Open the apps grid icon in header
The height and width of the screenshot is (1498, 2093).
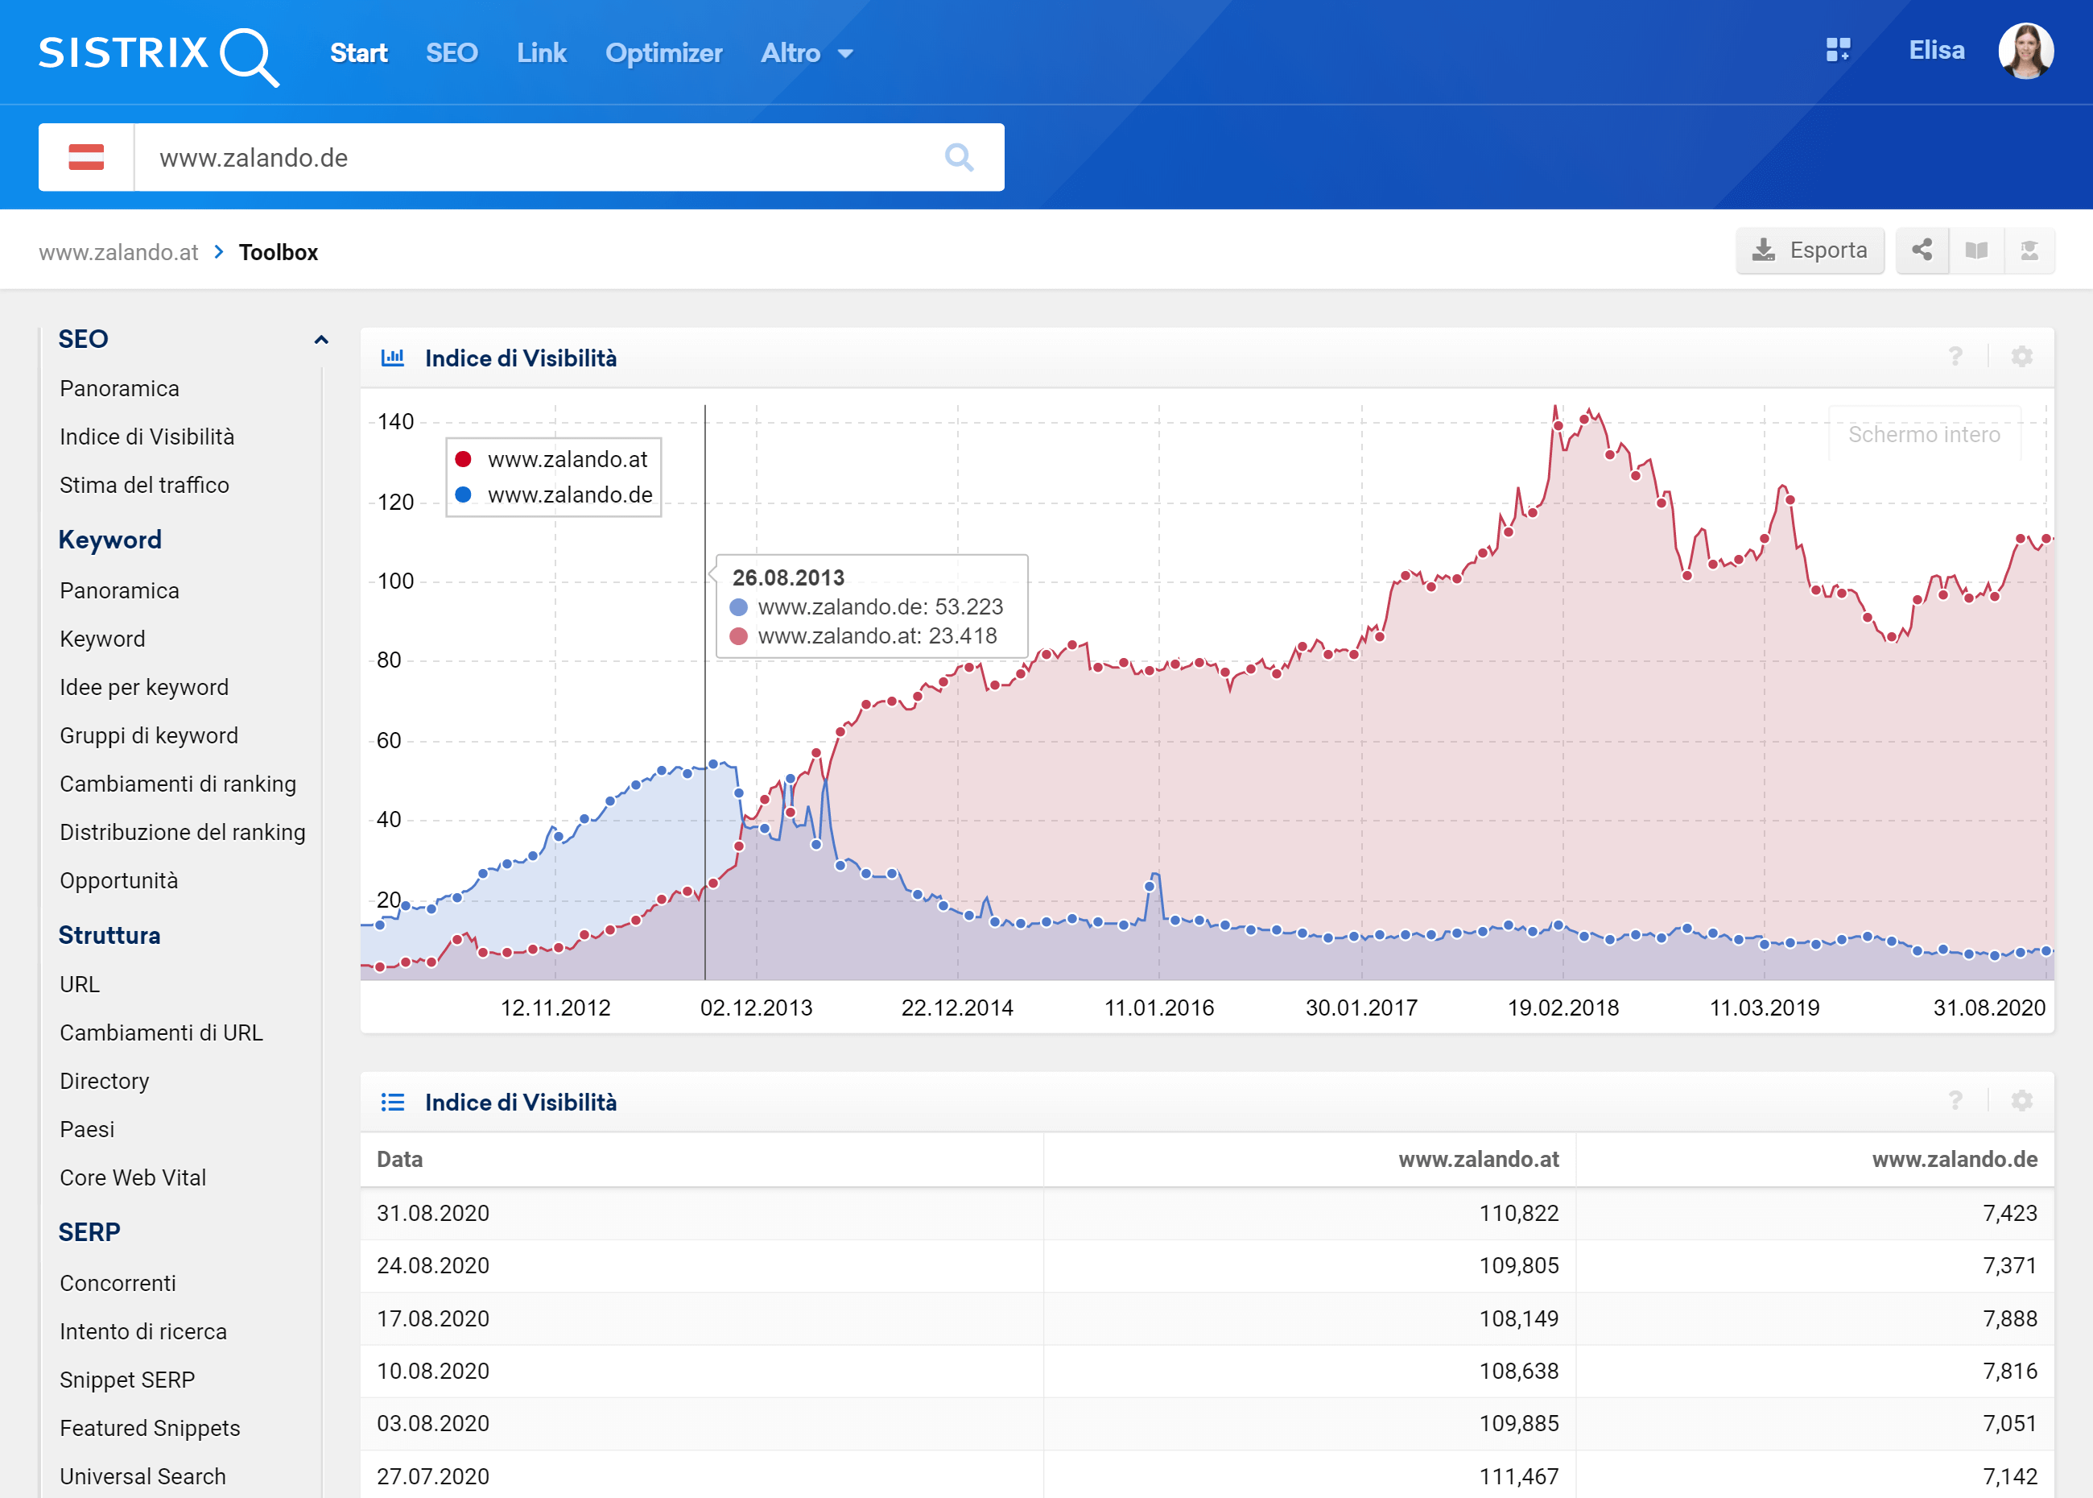[1838, 50]
